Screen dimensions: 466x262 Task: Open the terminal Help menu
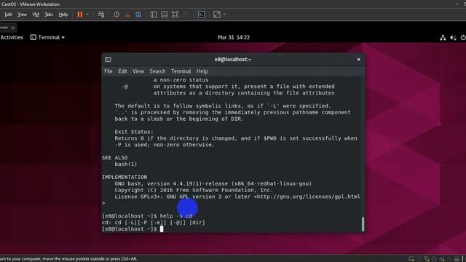click(x=202, y=71)
